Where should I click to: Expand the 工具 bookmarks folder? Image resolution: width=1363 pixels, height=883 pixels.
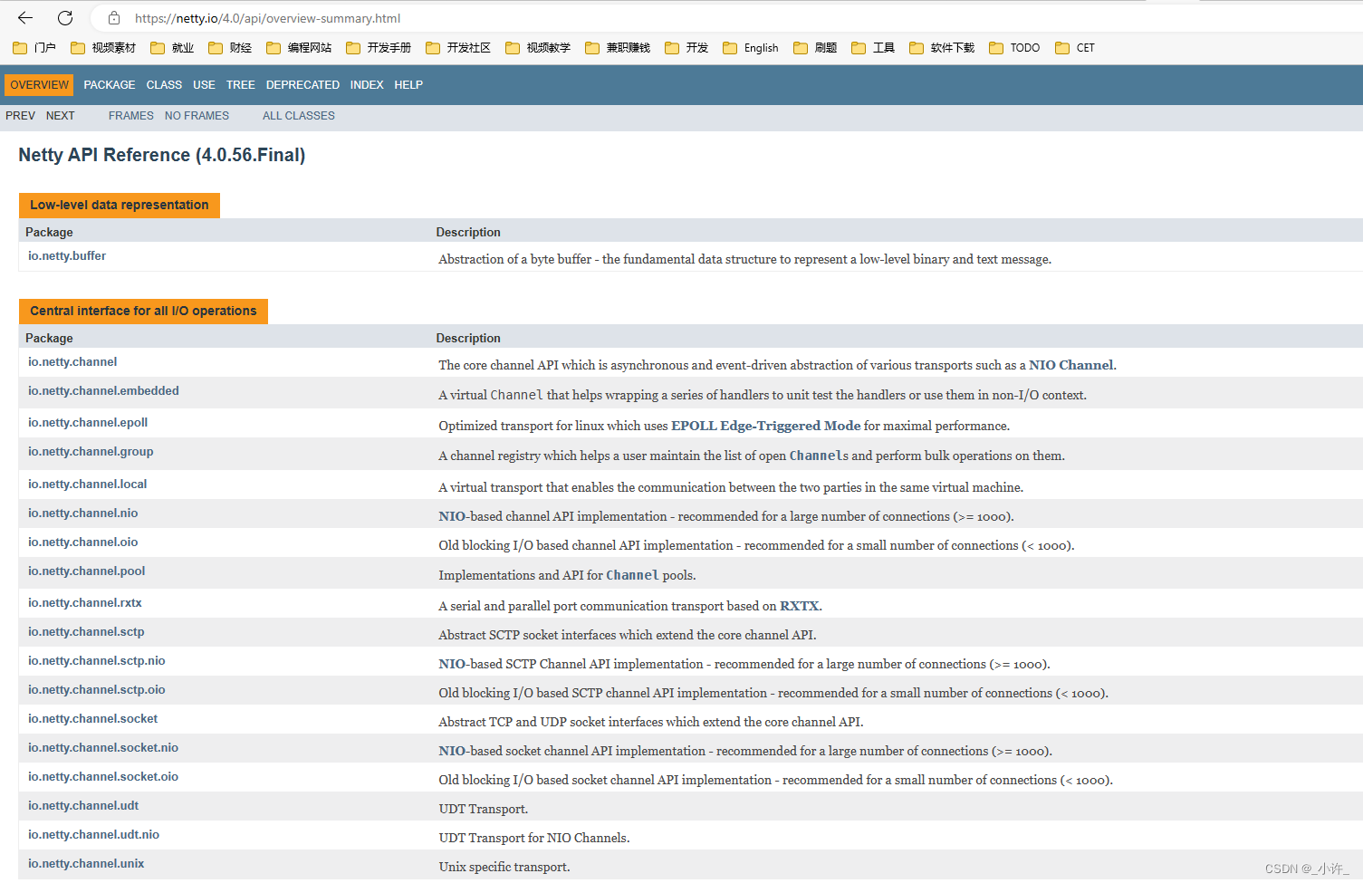pyautogui.click(x=881, y=47)
